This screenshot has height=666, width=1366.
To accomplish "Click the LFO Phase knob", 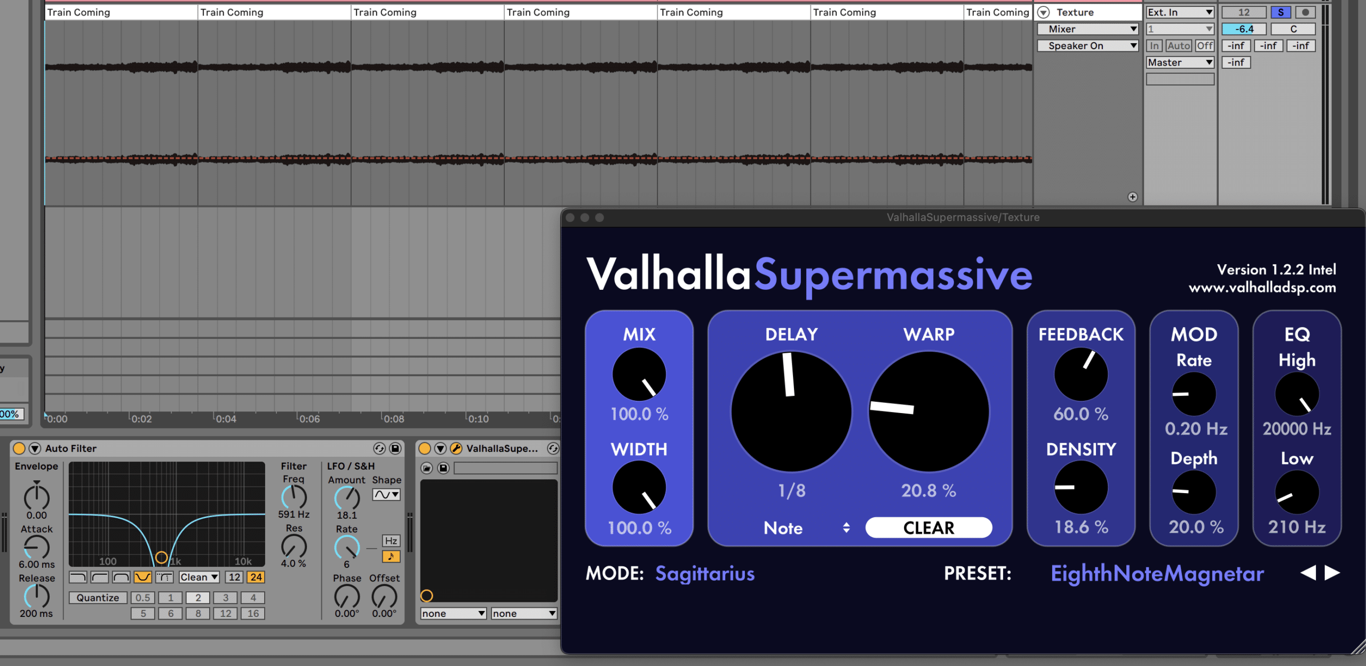I will point(347,597).
